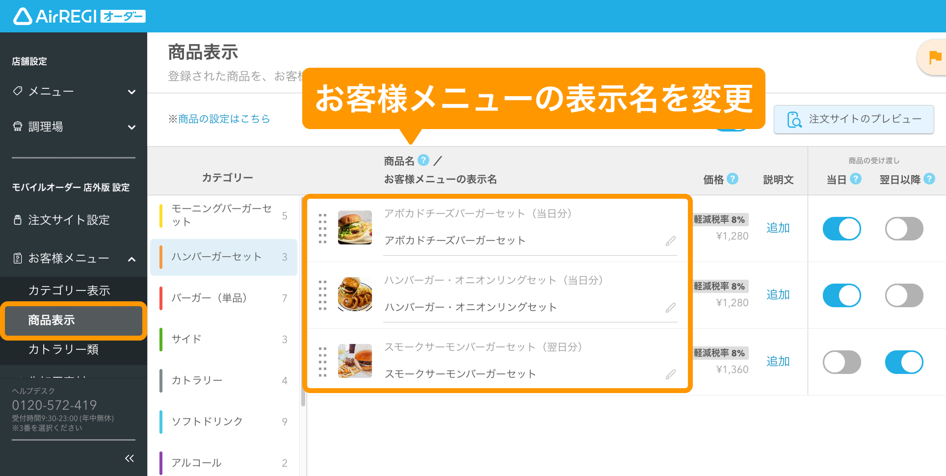The width and height of the screenshot is (946, 476).
Task: Select バーガー（単品） category
Action: pyautogui.click(x=224, y=298)
